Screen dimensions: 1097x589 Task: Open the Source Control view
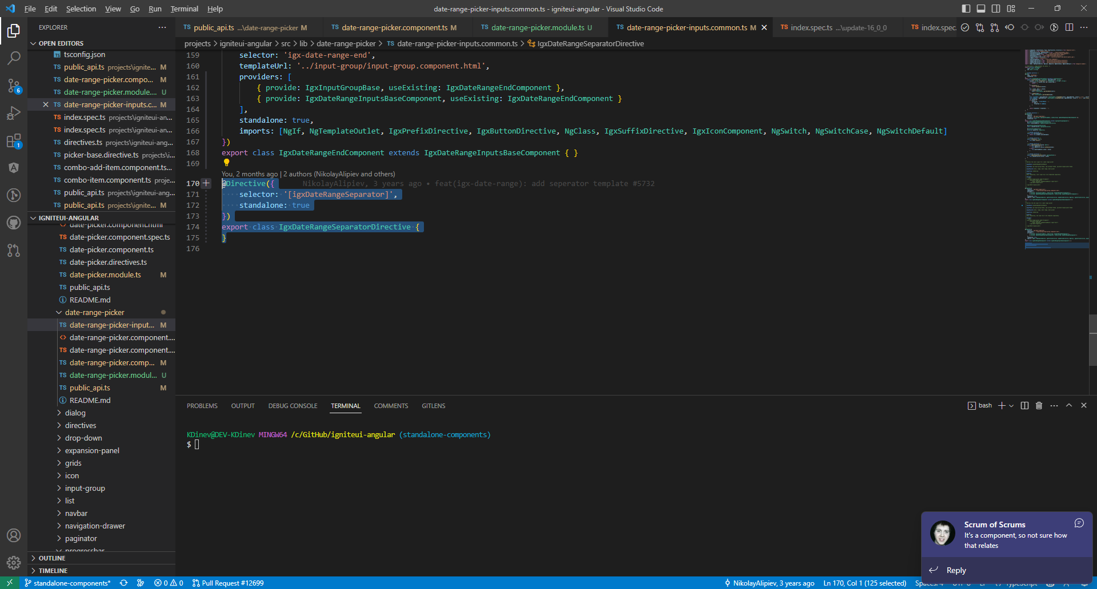pos(14,86)
